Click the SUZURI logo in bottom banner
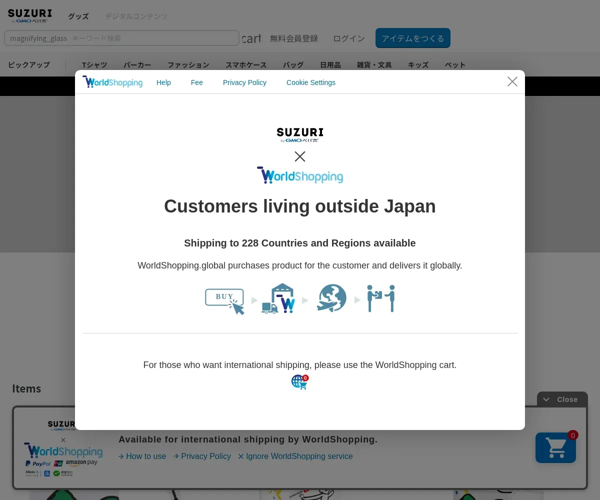Screen dimensions: 600x500 61,426
